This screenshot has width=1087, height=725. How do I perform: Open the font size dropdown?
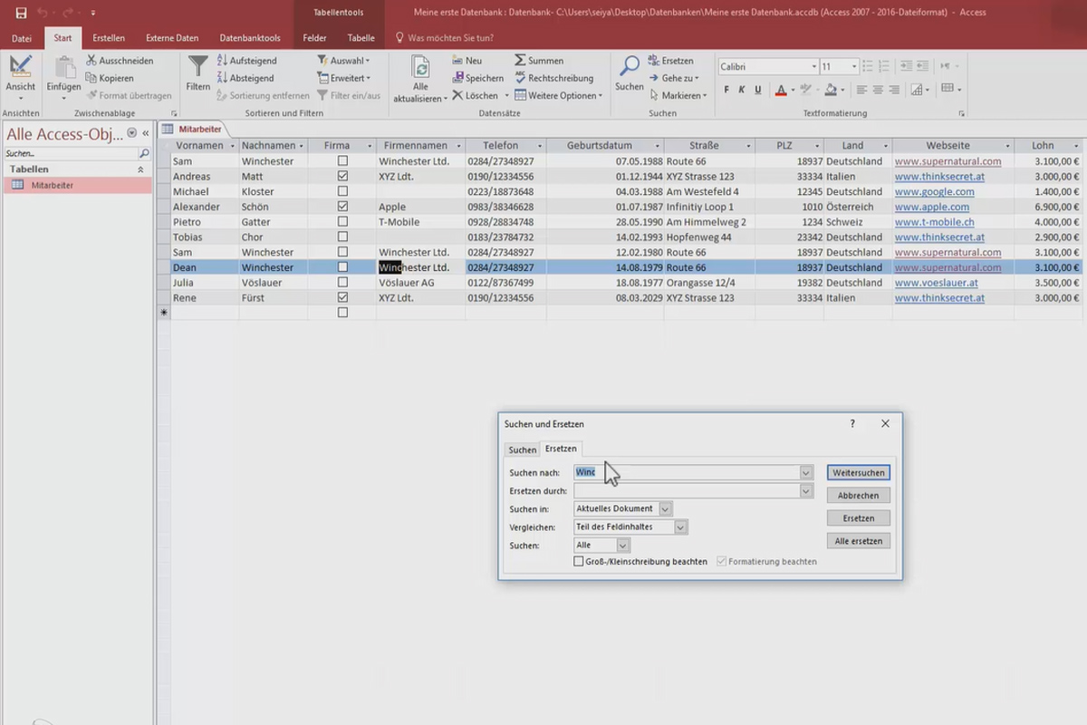(x=855, y=67)
